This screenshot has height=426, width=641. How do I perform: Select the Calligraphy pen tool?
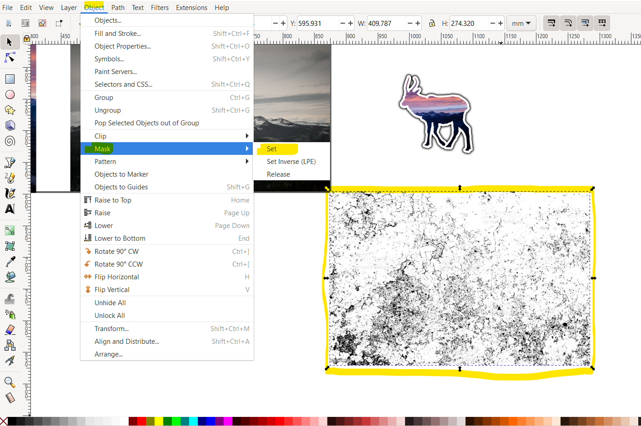tap(10, 193)
